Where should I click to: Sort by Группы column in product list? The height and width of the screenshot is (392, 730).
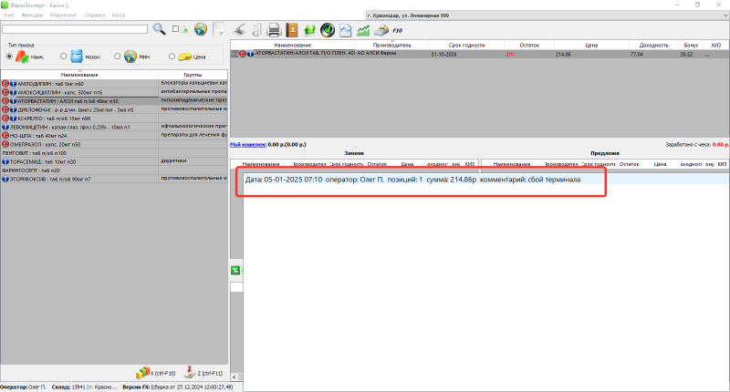point(193,75)
